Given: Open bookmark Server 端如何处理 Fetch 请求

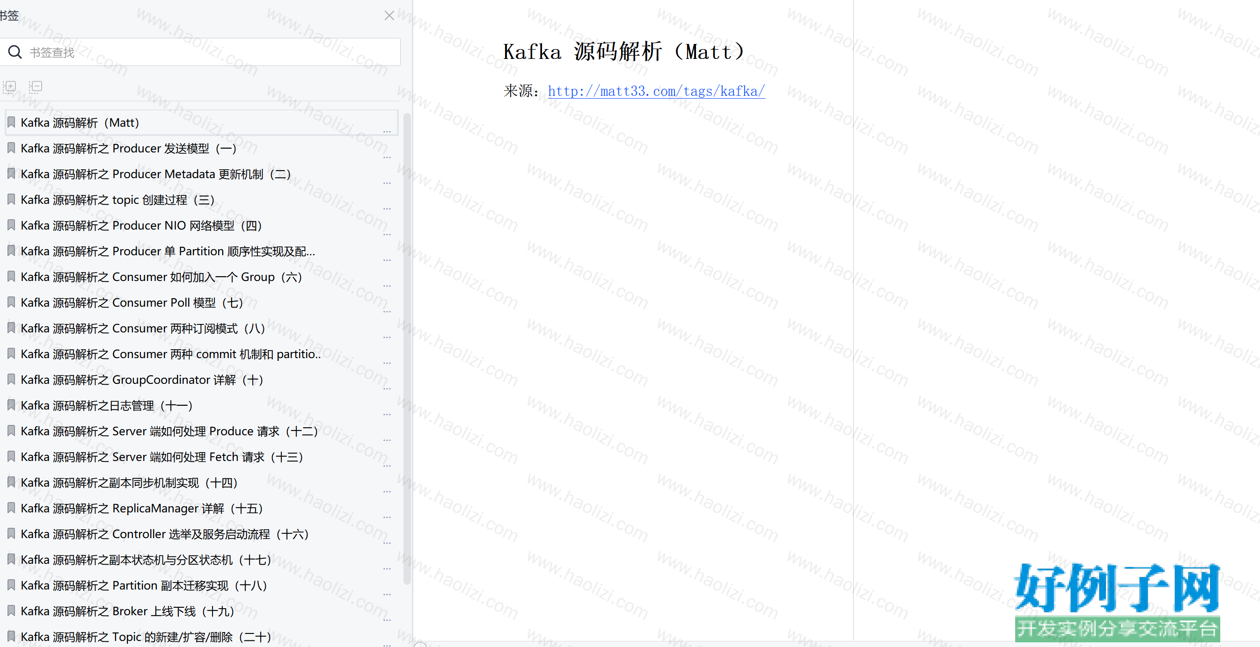Looking at the screenshot, I should pos(162,457).
